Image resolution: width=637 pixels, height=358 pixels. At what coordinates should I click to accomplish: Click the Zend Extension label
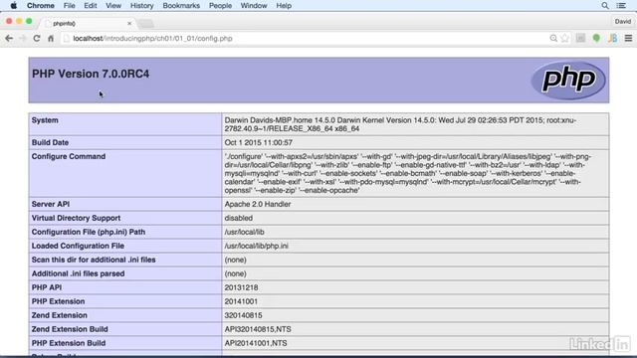[60, 315]
